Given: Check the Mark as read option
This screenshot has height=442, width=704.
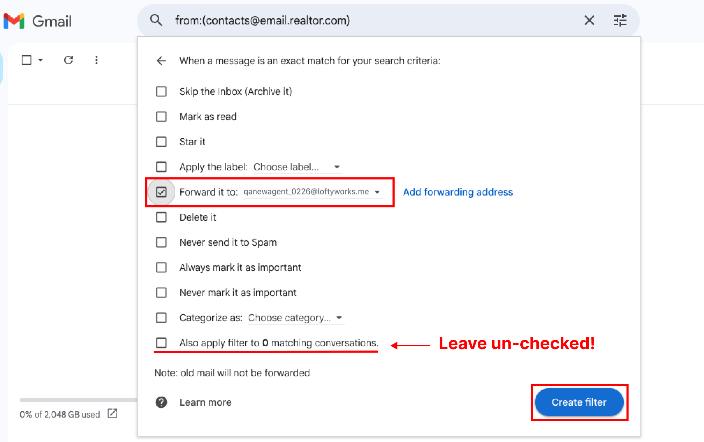Looking at the screenshot, I should point(161,117).
